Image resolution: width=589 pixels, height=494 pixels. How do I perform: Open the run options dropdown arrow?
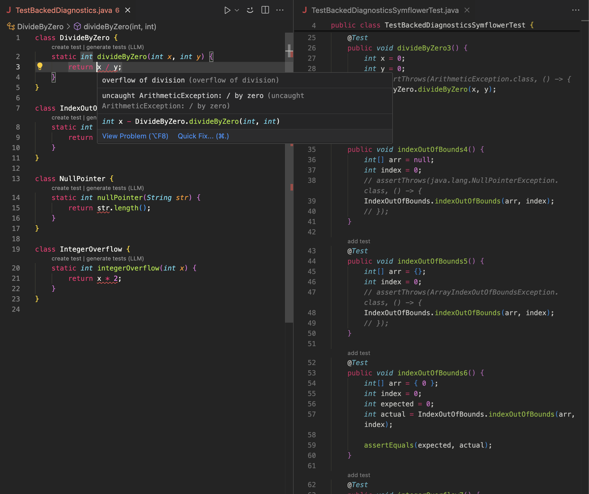pyautogui.click(x=237, y=10)
